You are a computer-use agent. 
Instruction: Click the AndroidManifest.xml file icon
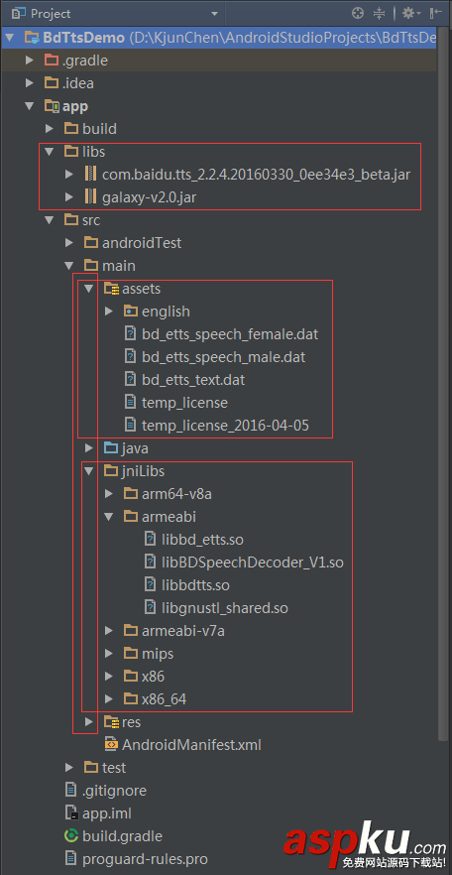click(x=111, y=745)
